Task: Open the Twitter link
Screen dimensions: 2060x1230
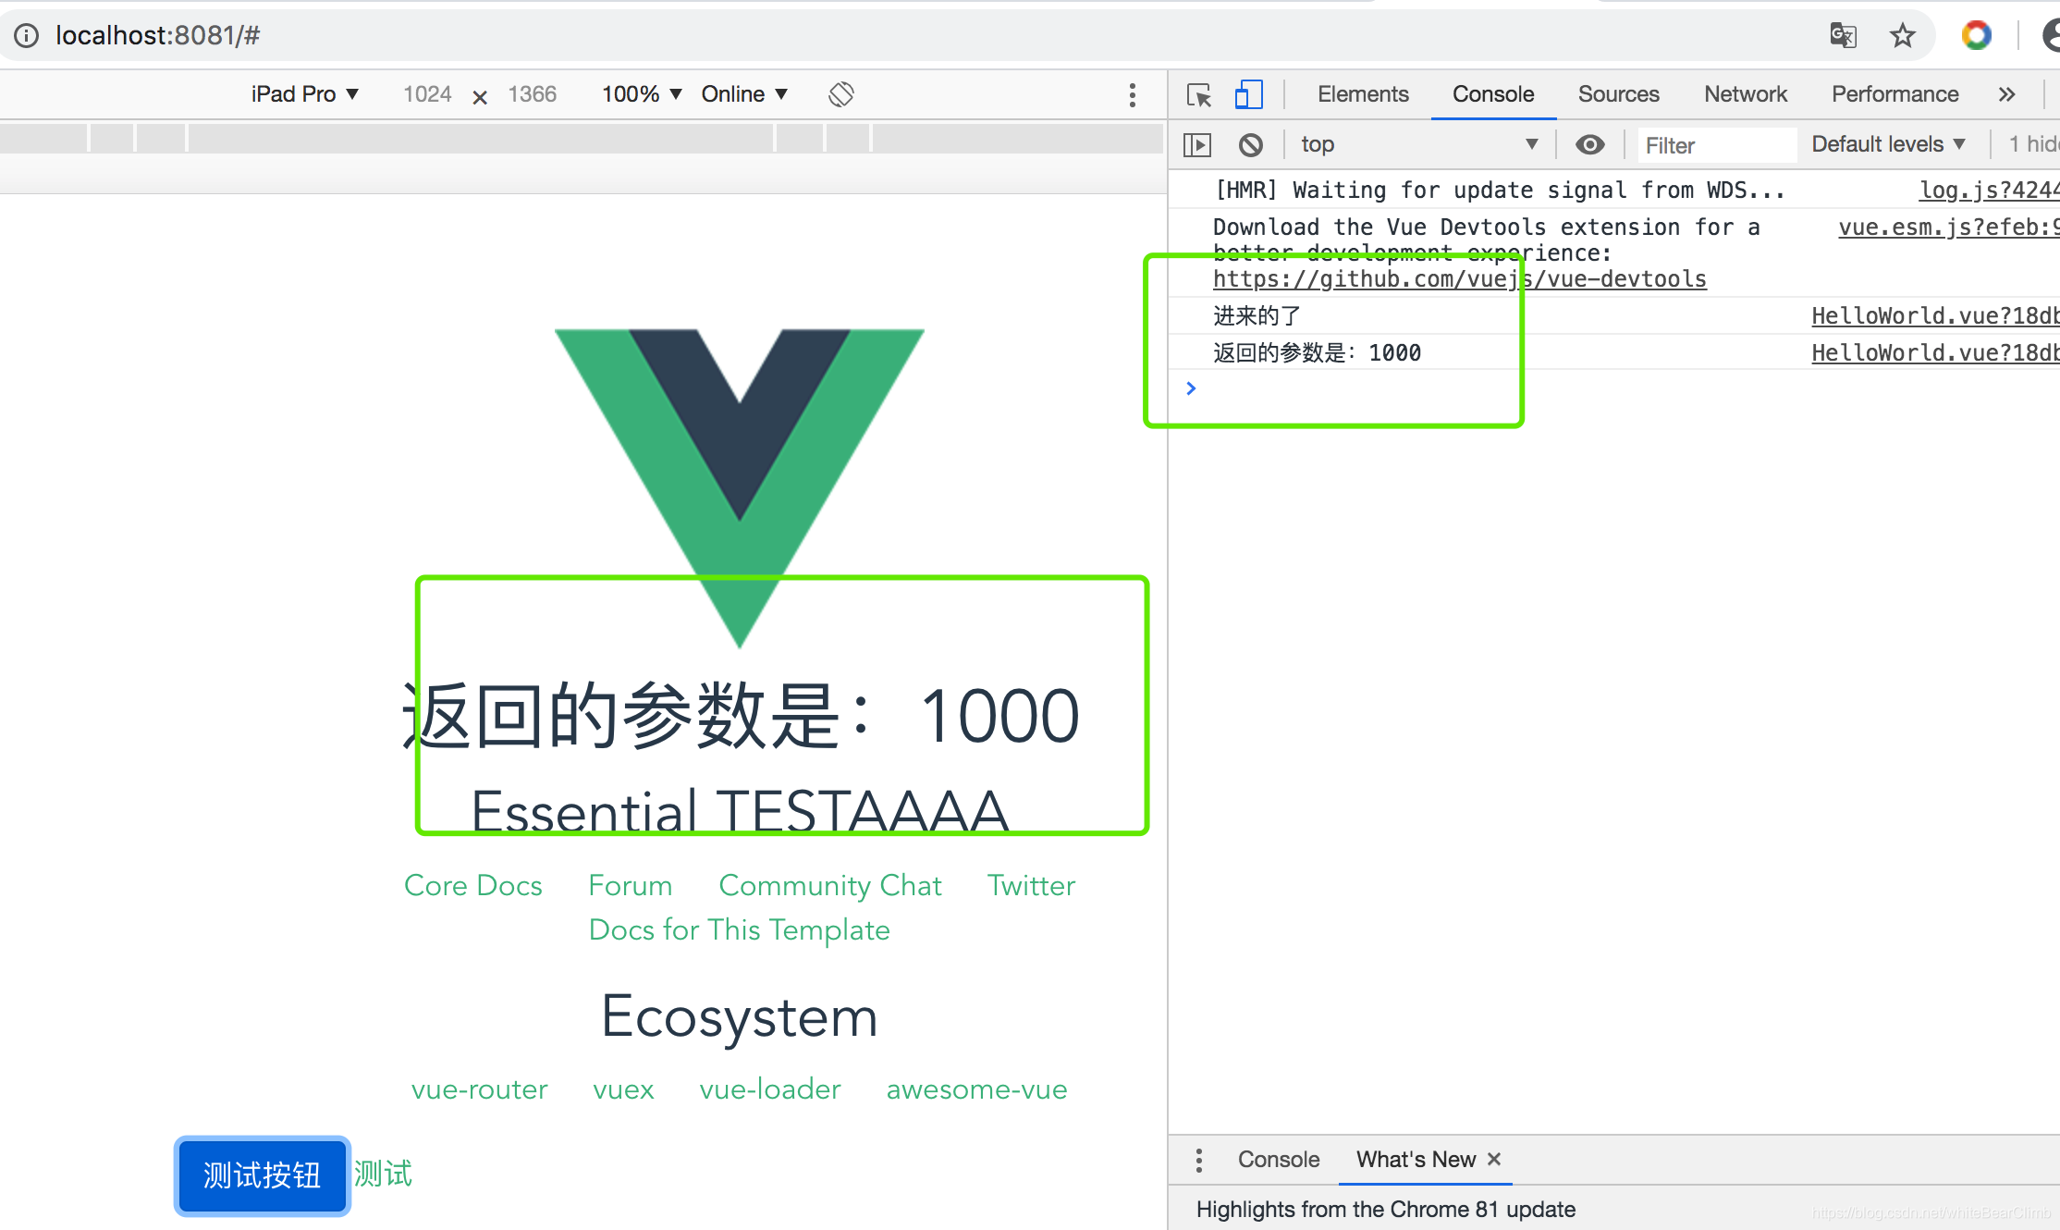Action: click(1031, 885)
